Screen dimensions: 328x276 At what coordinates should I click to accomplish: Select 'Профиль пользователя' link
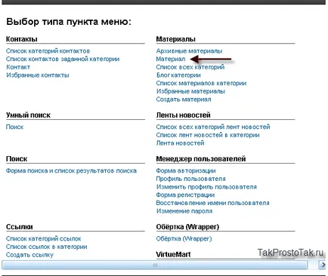[x=190, y=179]
